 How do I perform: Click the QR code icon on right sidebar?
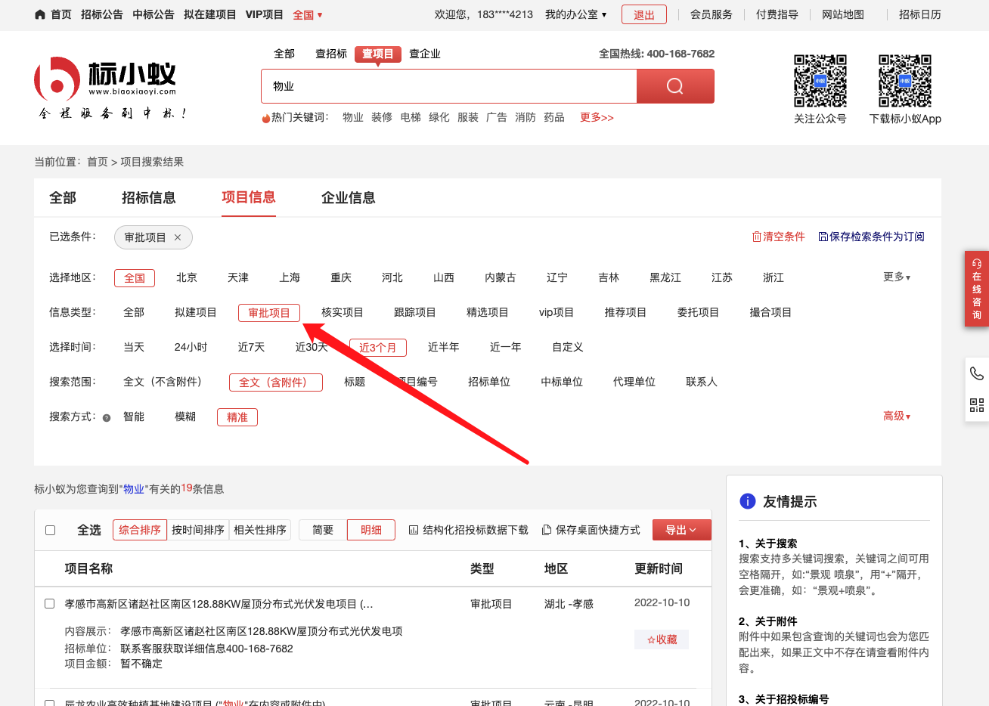click(977, 405)
